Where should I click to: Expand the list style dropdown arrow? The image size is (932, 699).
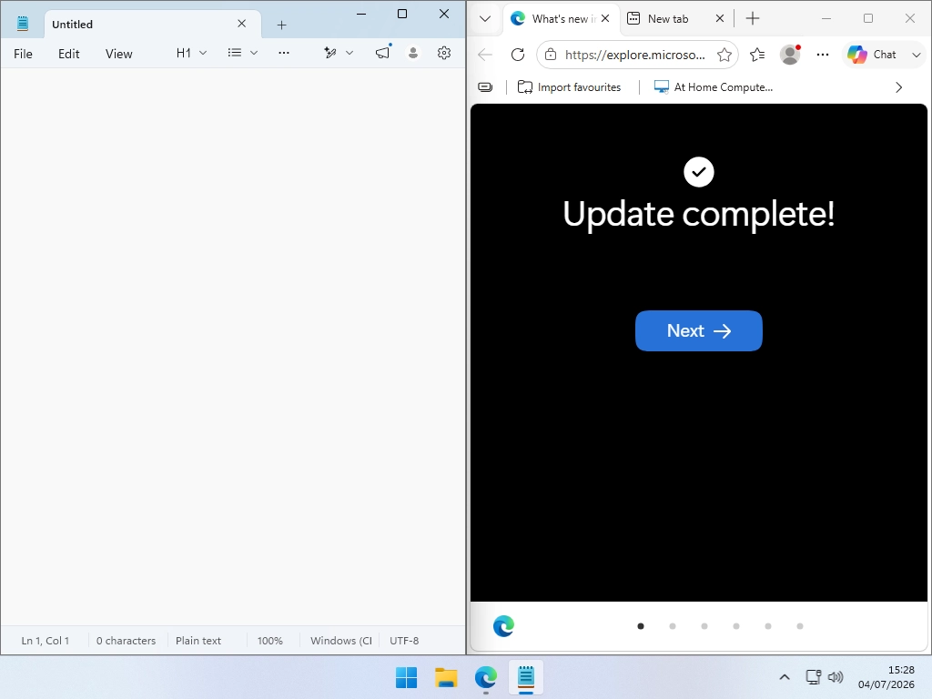254,53
